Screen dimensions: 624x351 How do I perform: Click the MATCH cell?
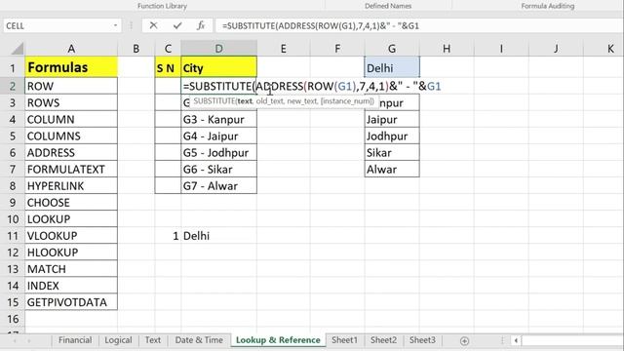[71, 269]
